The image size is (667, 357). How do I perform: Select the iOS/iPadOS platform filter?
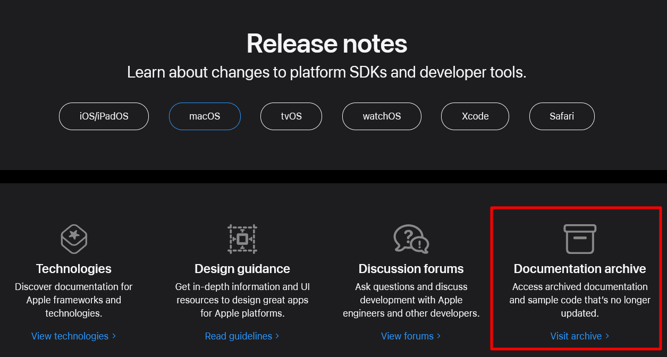104,116
